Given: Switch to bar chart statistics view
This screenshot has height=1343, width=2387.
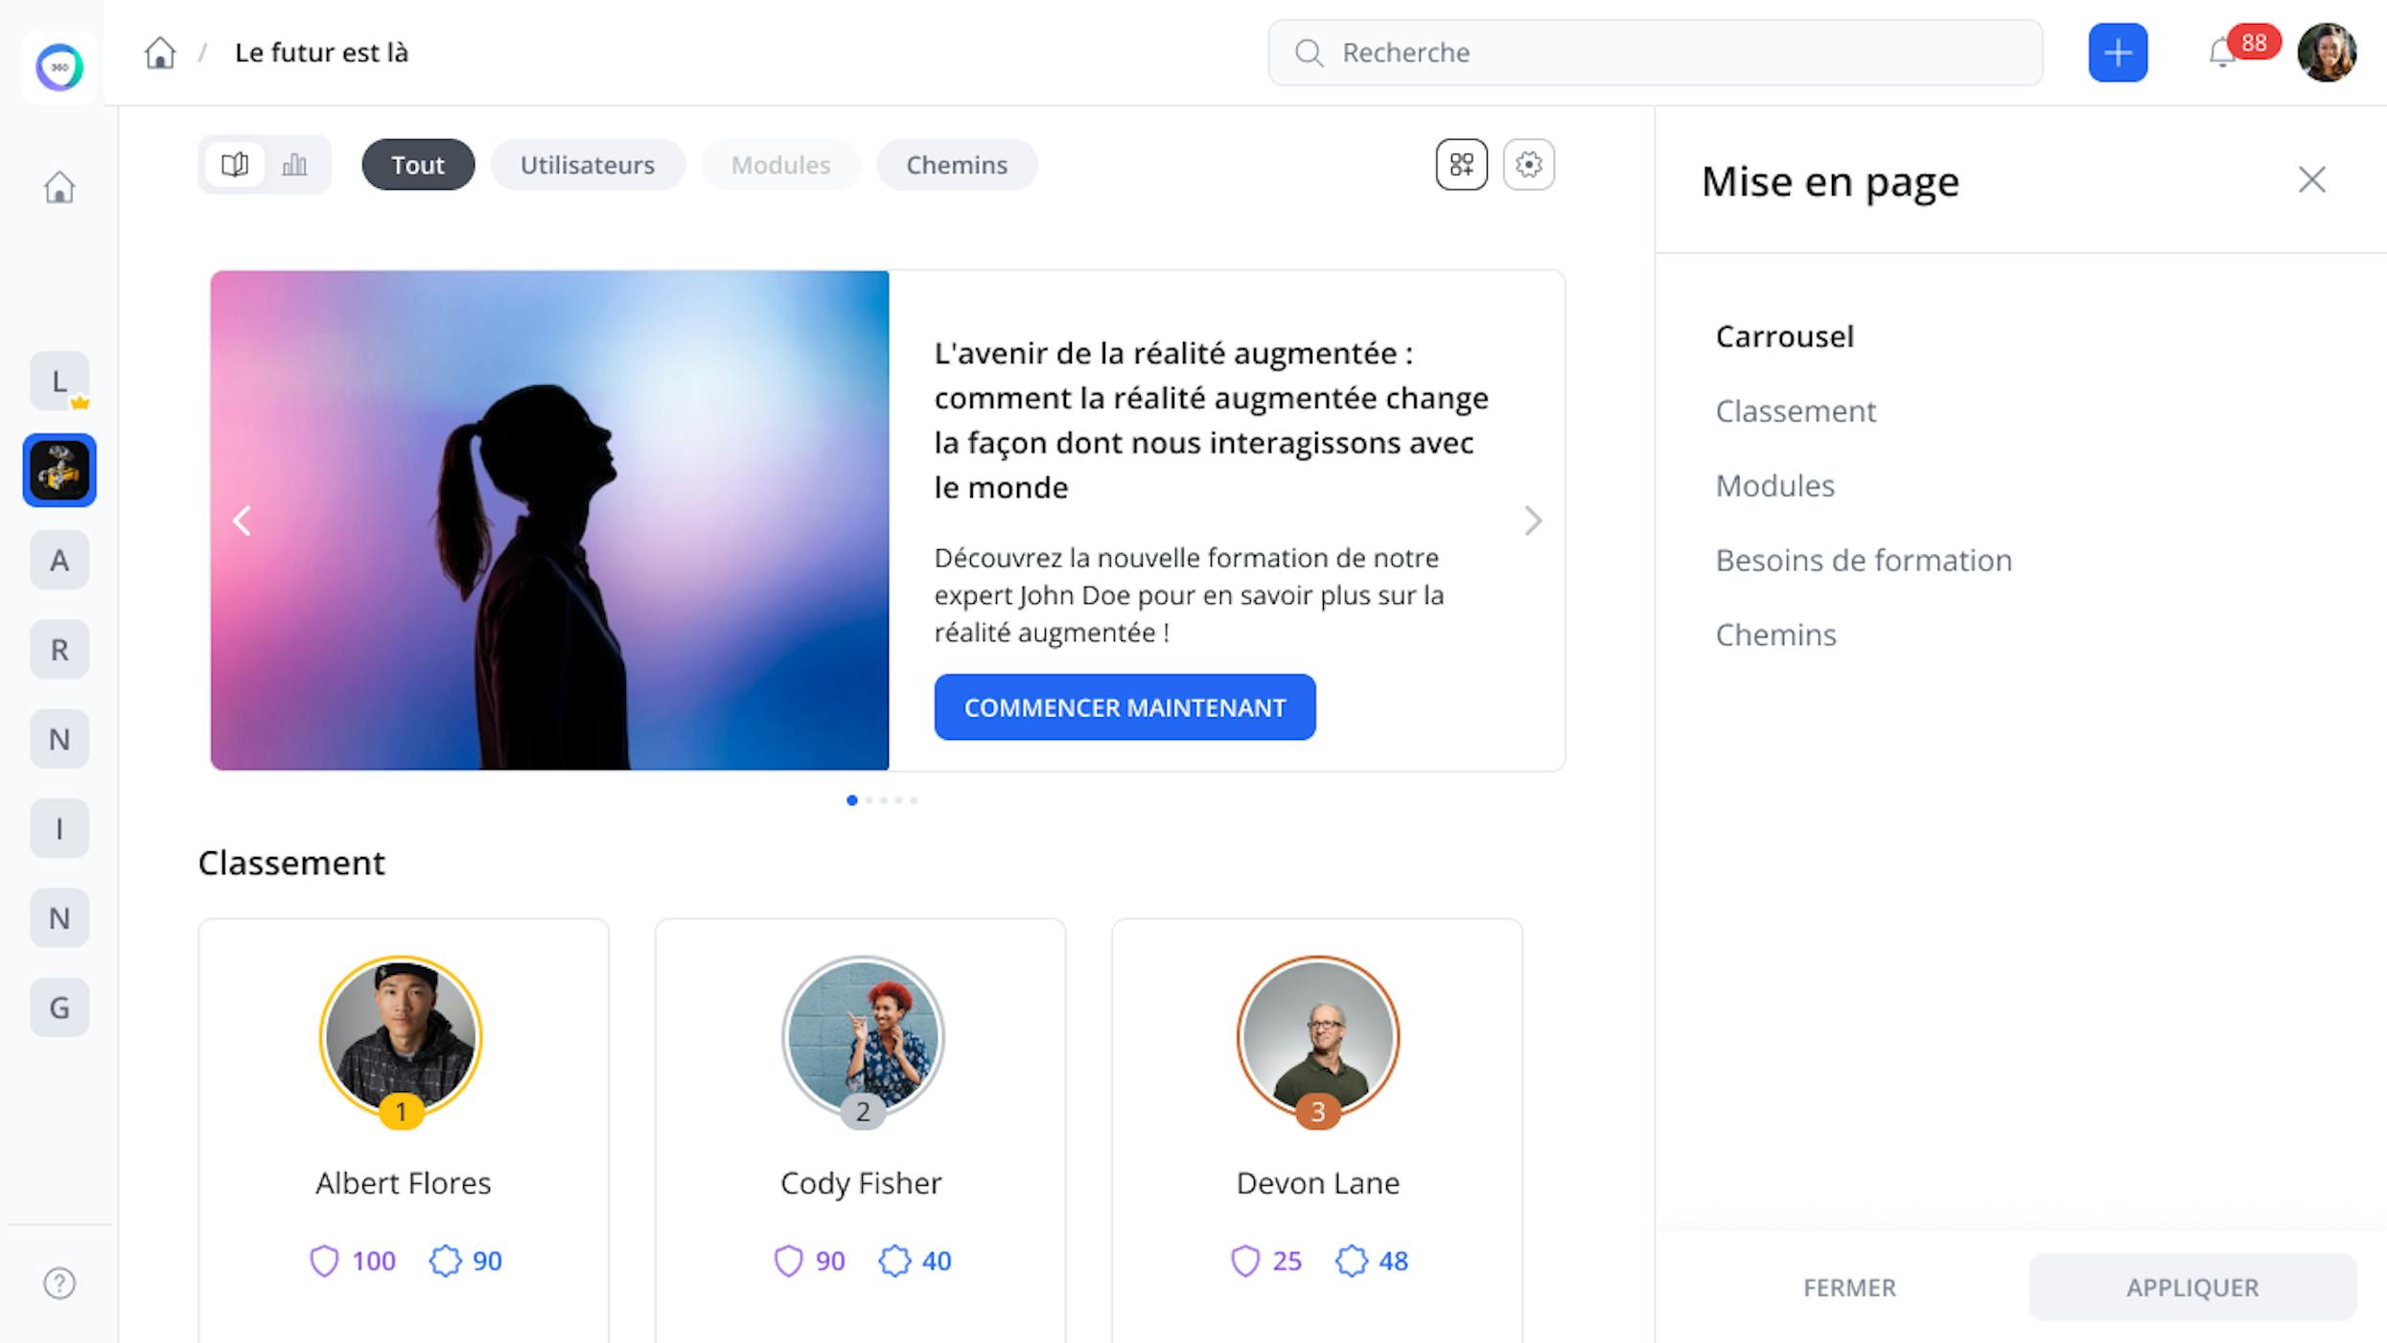Looking at the screenshot, I should [x=295, y=165].
